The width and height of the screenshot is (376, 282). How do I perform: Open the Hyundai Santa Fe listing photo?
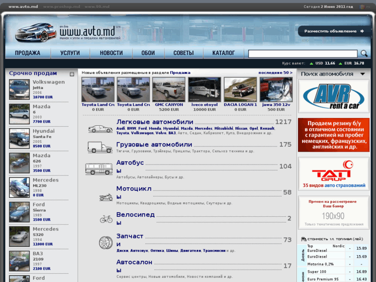pyautogui.click(x=20, y=139)
